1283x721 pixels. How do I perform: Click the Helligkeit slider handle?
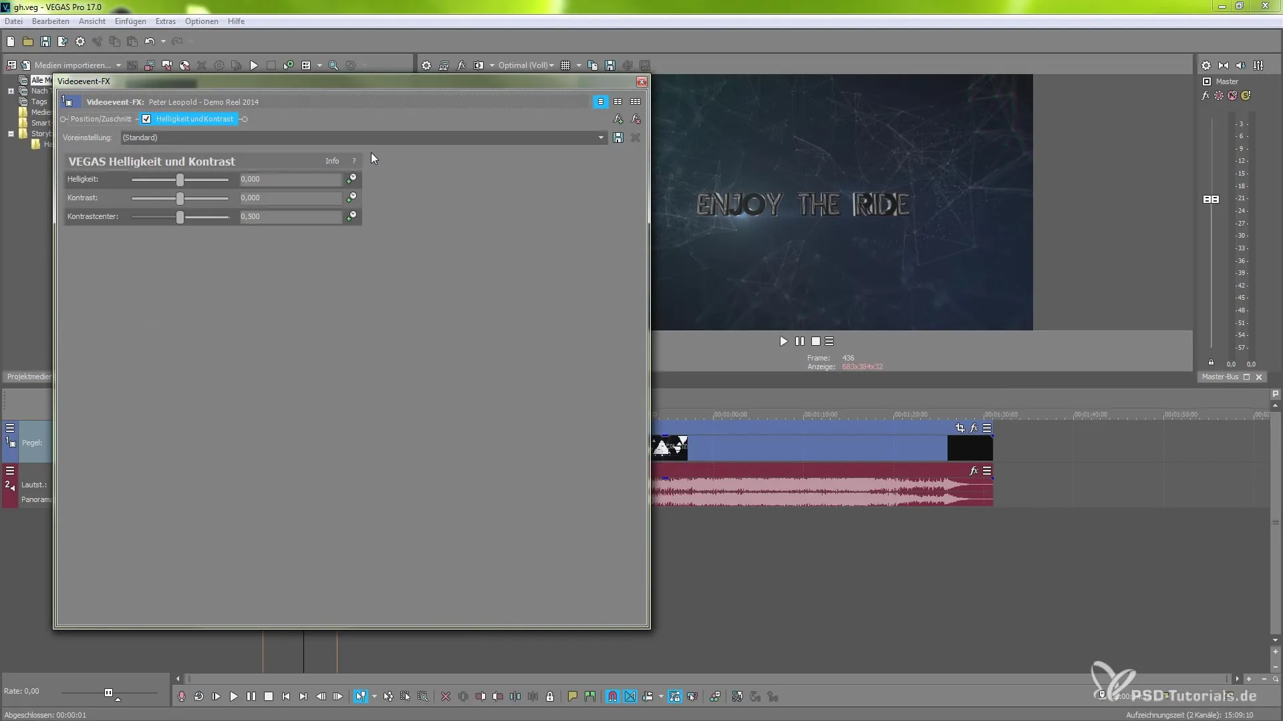tap(180, 180)
